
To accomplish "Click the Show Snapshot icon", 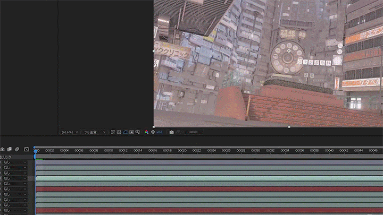I will point(178,132).
